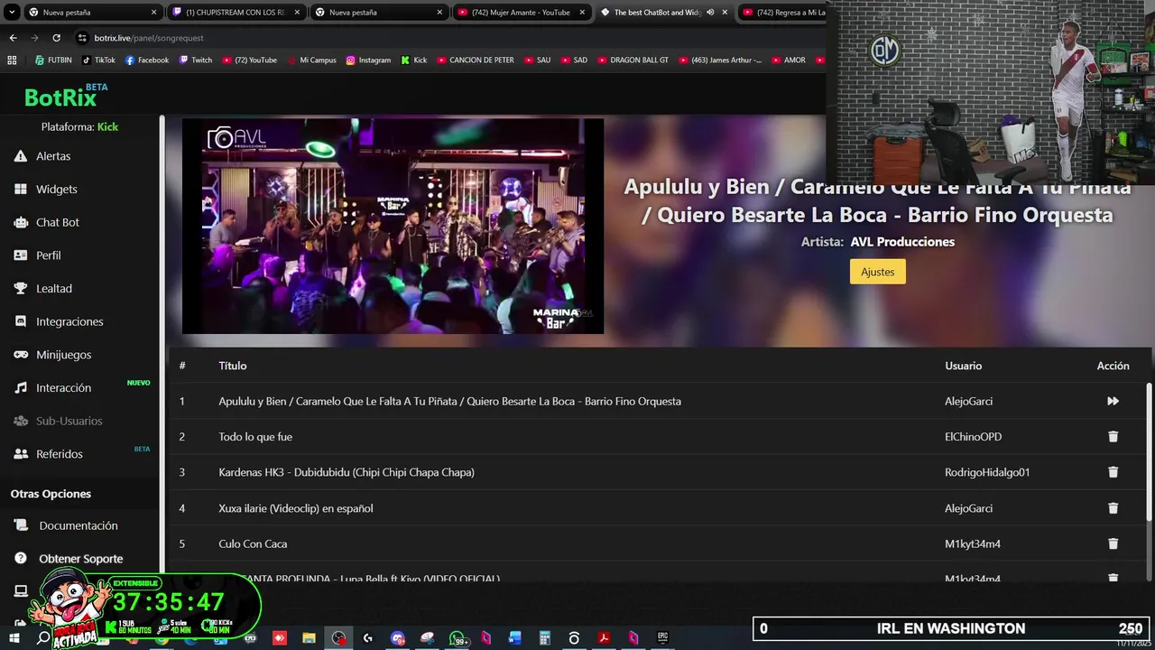1155x650 pixels.
Task: Click the song list vertical scrollbar
Action: click(1149, 451)
